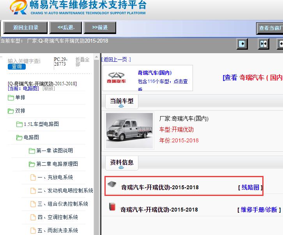The width and height of the screenshot is (283, 235).
Task: Click 年份:2015-2018 text
Action: pos(179,140)
